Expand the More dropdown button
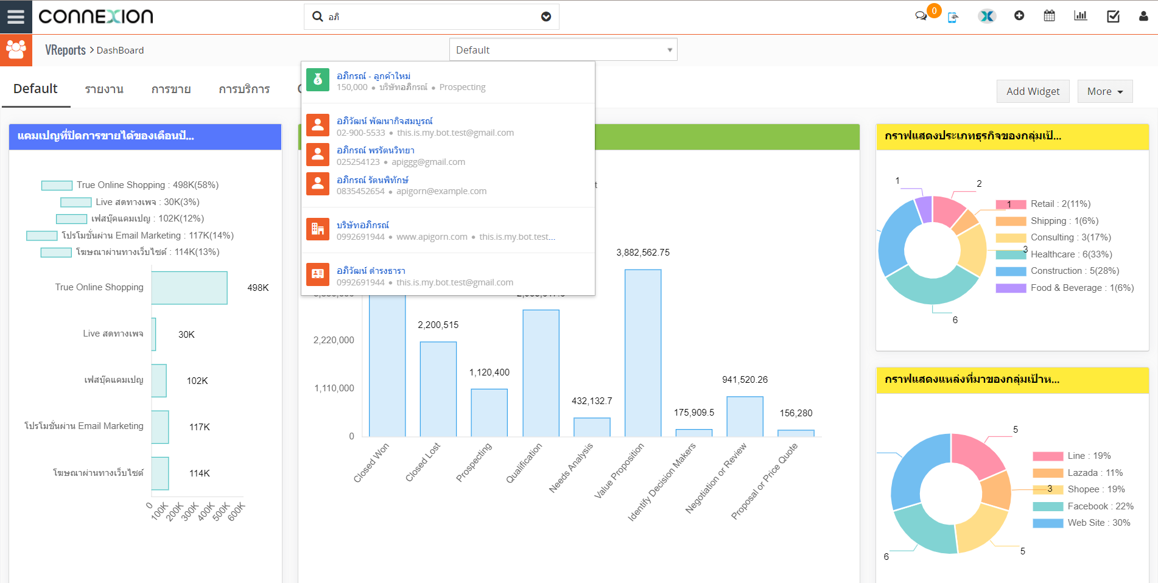Screen dimensions: 1158x583 coord(1104,91)
